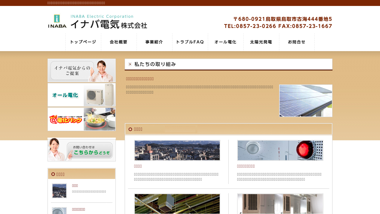Select the small city thumbnail in sidebar
The width and height of the screenshot is (380, 214).
tap(59, 191)
